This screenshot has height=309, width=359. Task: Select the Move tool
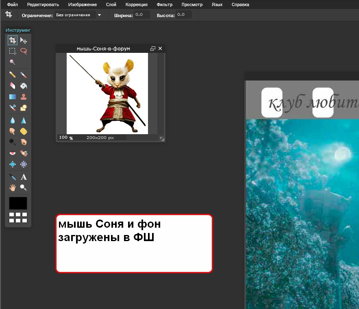(x=24, y=40)
